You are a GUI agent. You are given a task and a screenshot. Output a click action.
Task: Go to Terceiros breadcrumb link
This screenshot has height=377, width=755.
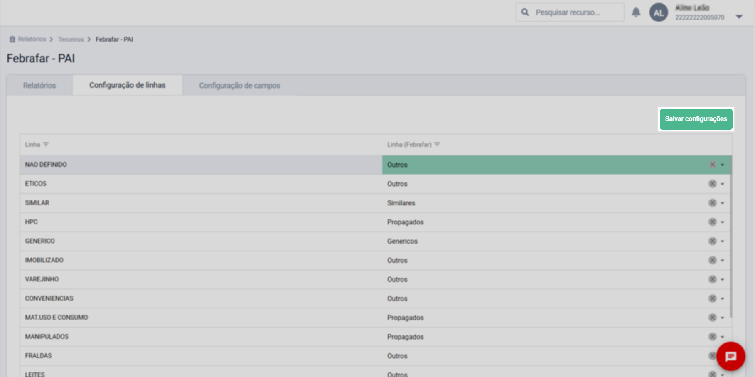[71, 39]
